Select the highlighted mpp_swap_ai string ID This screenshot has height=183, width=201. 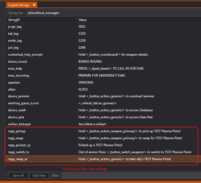(18, 159)
